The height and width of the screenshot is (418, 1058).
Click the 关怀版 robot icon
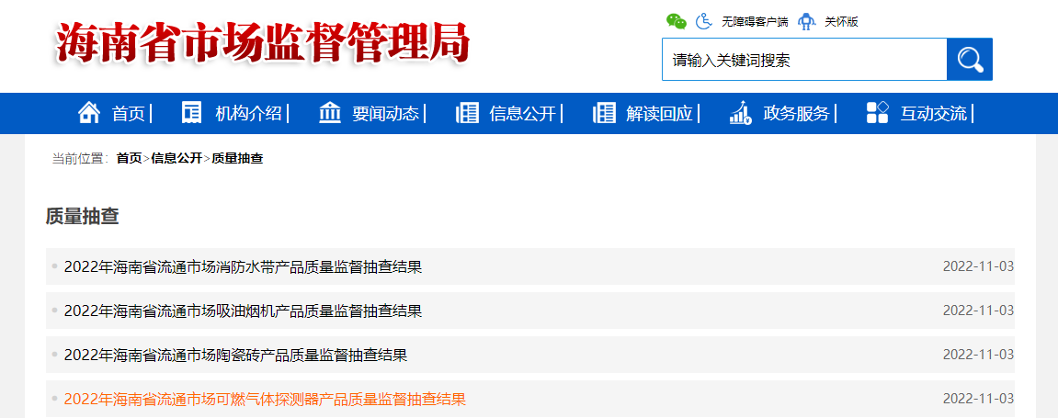coord(806,21)
